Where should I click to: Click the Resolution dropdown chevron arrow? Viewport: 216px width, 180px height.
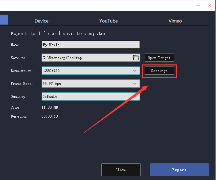[135, 71]
